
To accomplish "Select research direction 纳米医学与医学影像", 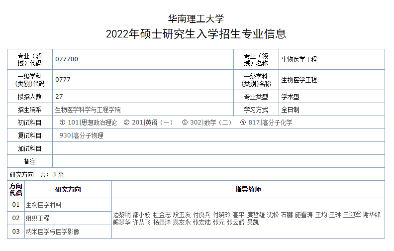I will coord(52,232).
